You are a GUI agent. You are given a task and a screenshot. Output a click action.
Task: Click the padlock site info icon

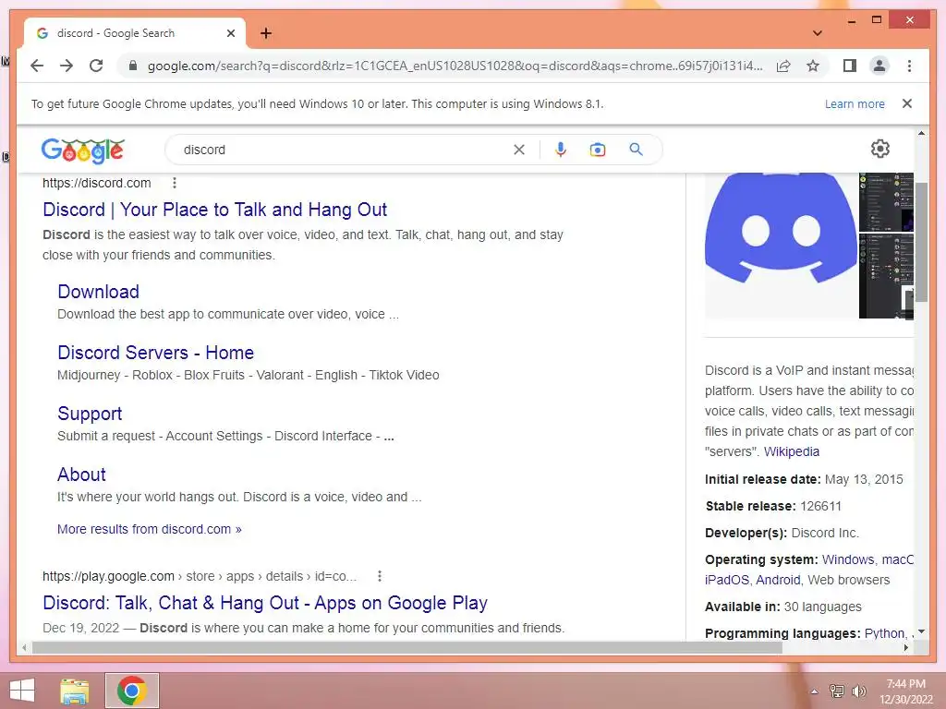coord(133,66)
